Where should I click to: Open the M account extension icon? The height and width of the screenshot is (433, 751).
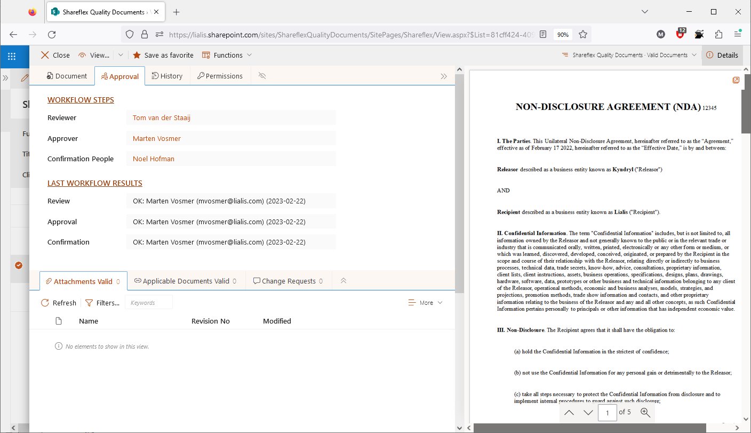click(661, 34)
